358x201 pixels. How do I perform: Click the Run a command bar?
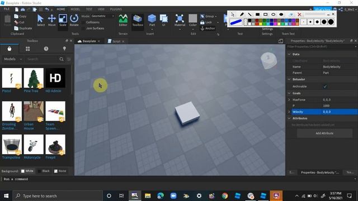click(178, 179)
